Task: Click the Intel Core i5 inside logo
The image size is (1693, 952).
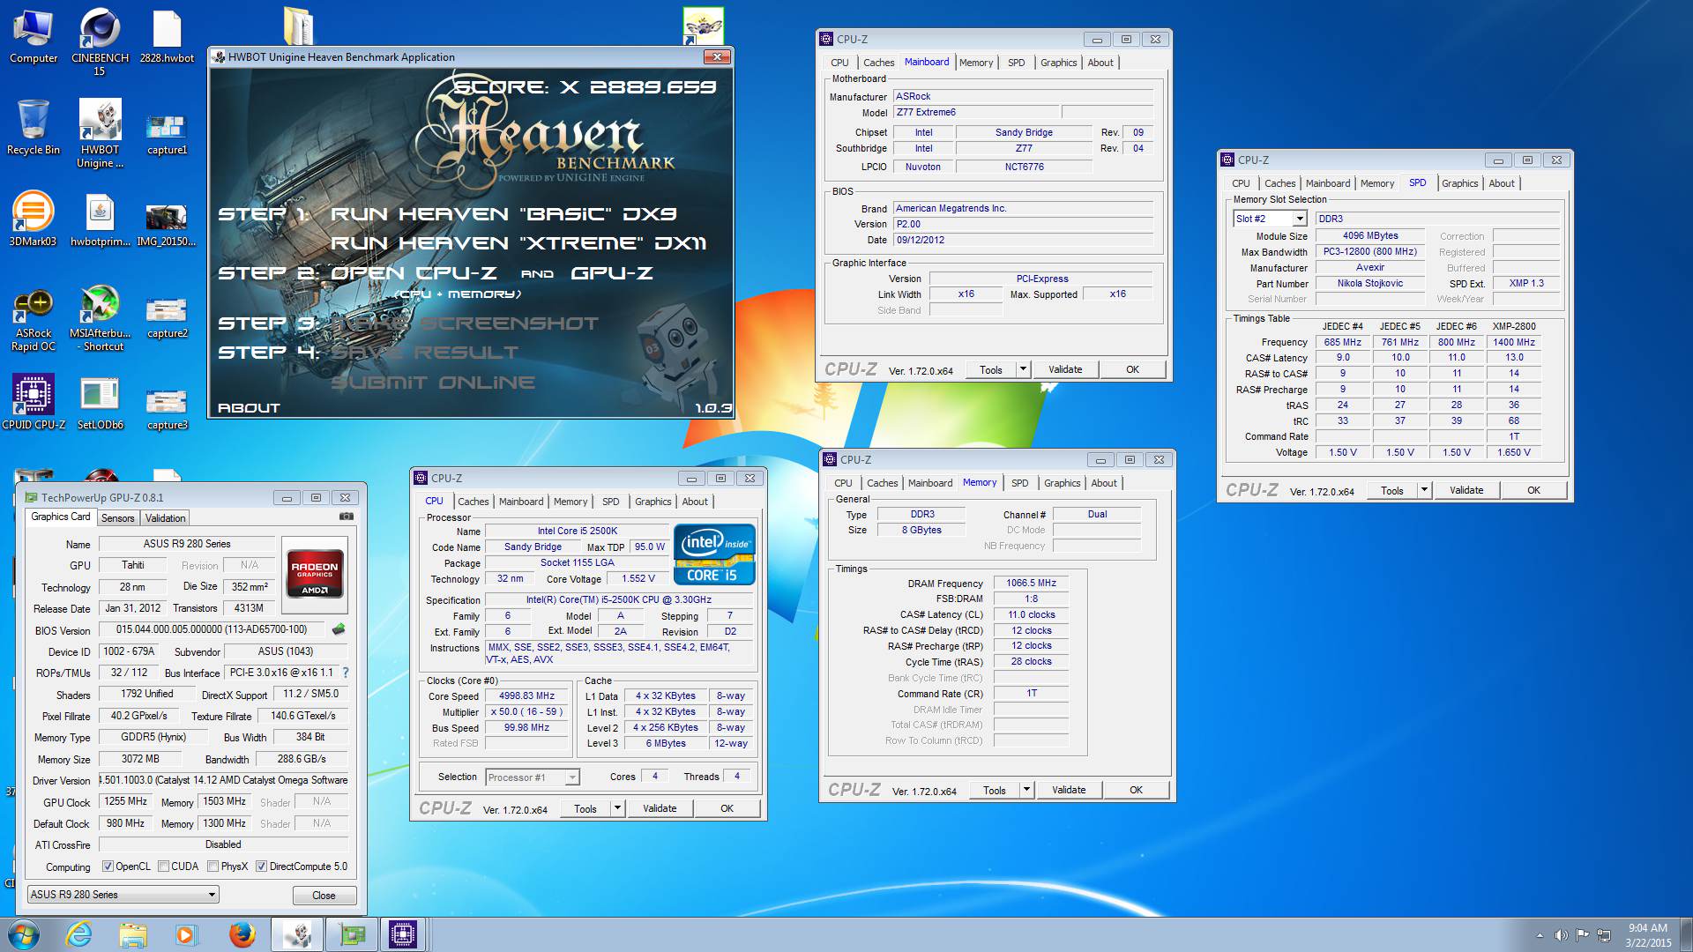Action: (x=714, y=554)
